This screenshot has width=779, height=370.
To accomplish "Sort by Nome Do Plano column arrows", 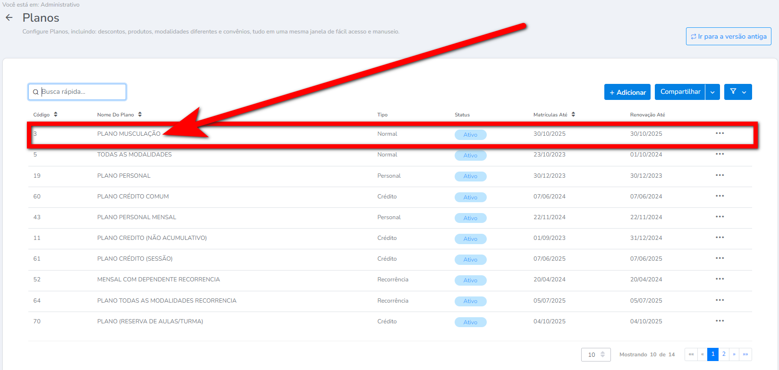I will point(140,115).
